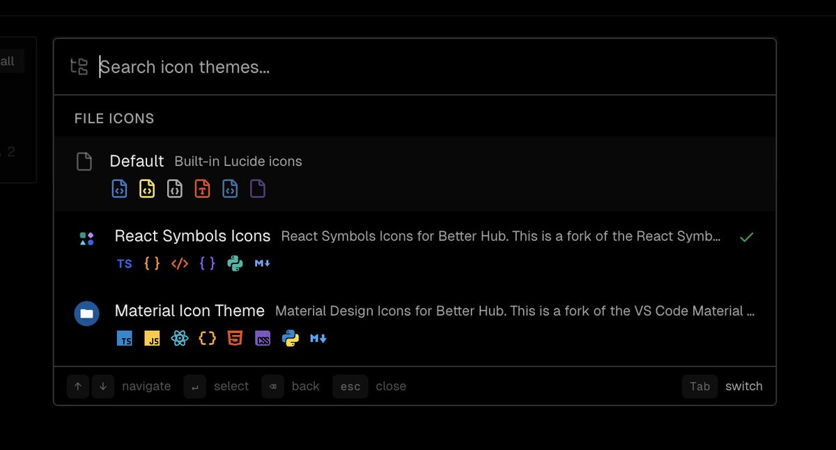Click the JSON braces icon under Material Icon Theme

pos(207,339)
